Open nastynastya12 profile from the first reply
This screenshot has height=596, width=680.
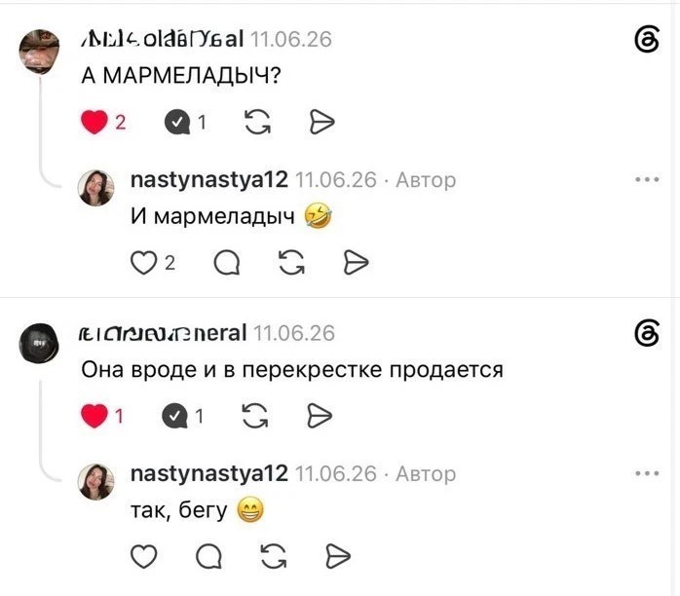(x=209, y=179)
